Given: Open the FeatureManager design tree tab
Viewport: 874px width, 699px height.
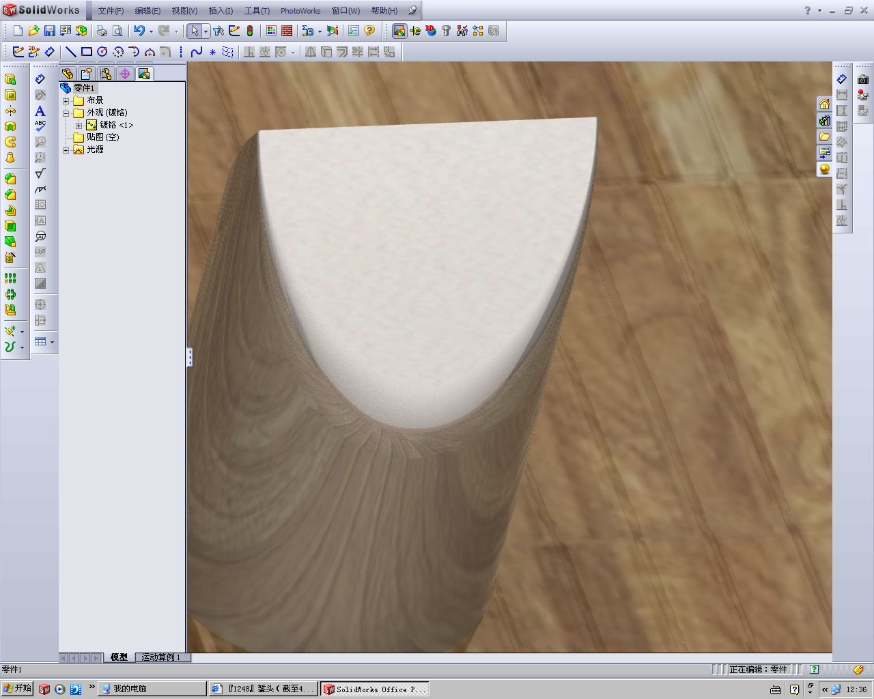Looking at the screenshot, I should [x=67, y=74].
